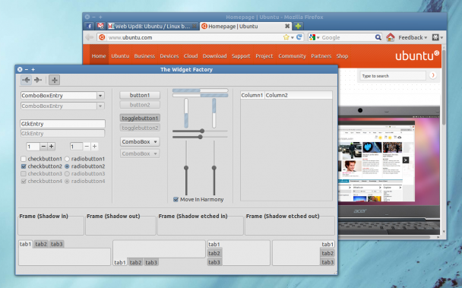Click the upper horizontal slider handle
This screenshot has width=462, height=288.
(x=202, y=131)
